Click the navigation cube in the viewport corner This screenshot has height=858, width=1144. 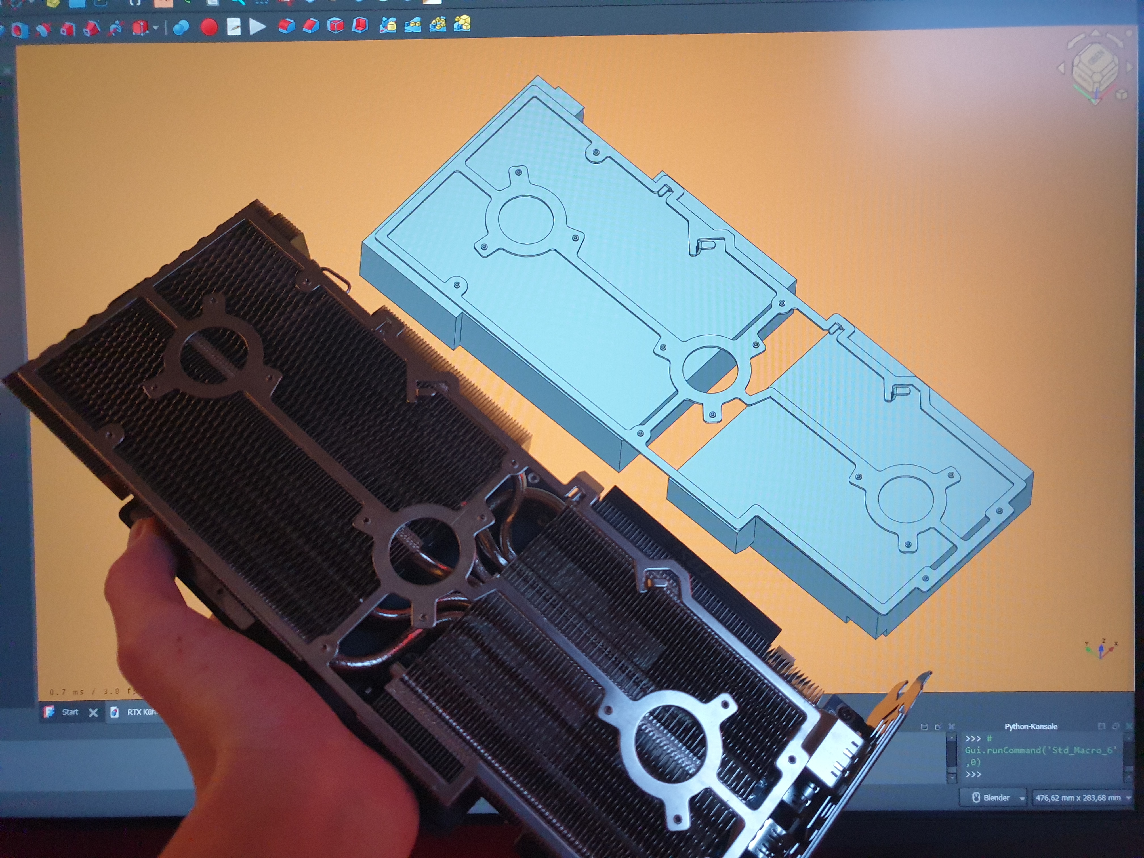click(1095, 67)
